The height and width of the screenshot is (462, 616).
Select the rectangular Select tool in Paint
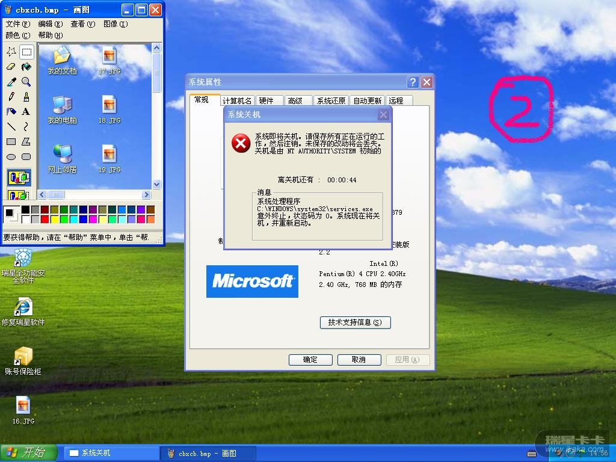click(26, 52)
